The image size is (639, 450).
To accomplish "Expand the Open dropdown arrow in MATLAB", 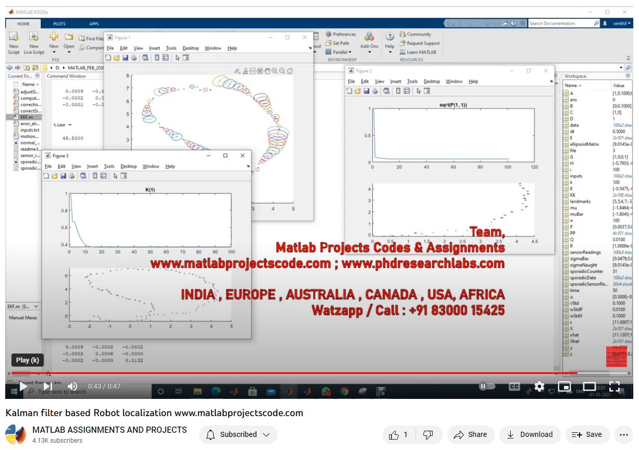I will point(69,52).
